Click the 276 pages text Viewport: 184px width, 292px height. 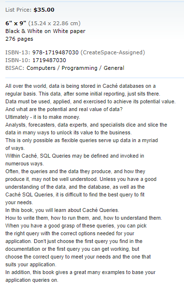point(19,39)
